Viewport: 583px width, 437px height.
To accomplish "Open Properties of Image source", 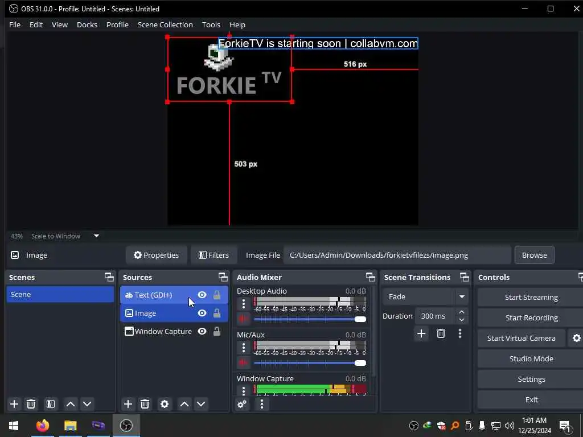I will coord(156,255).
